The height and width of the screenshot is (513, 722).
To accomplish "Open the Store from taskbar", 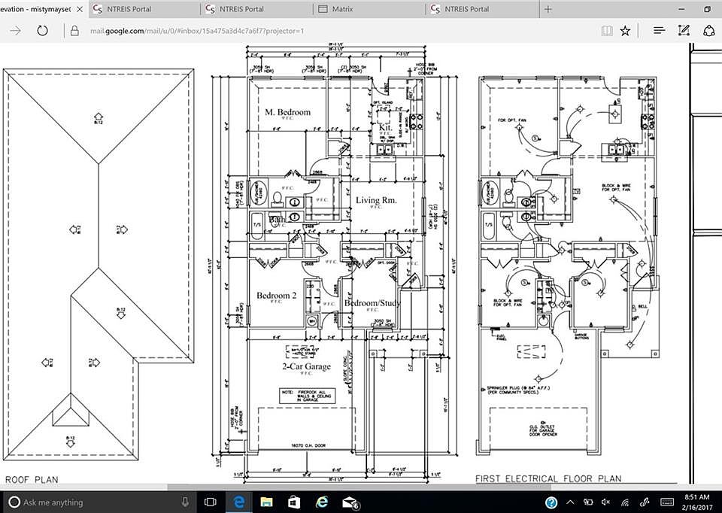I will (x=294, y=502).
